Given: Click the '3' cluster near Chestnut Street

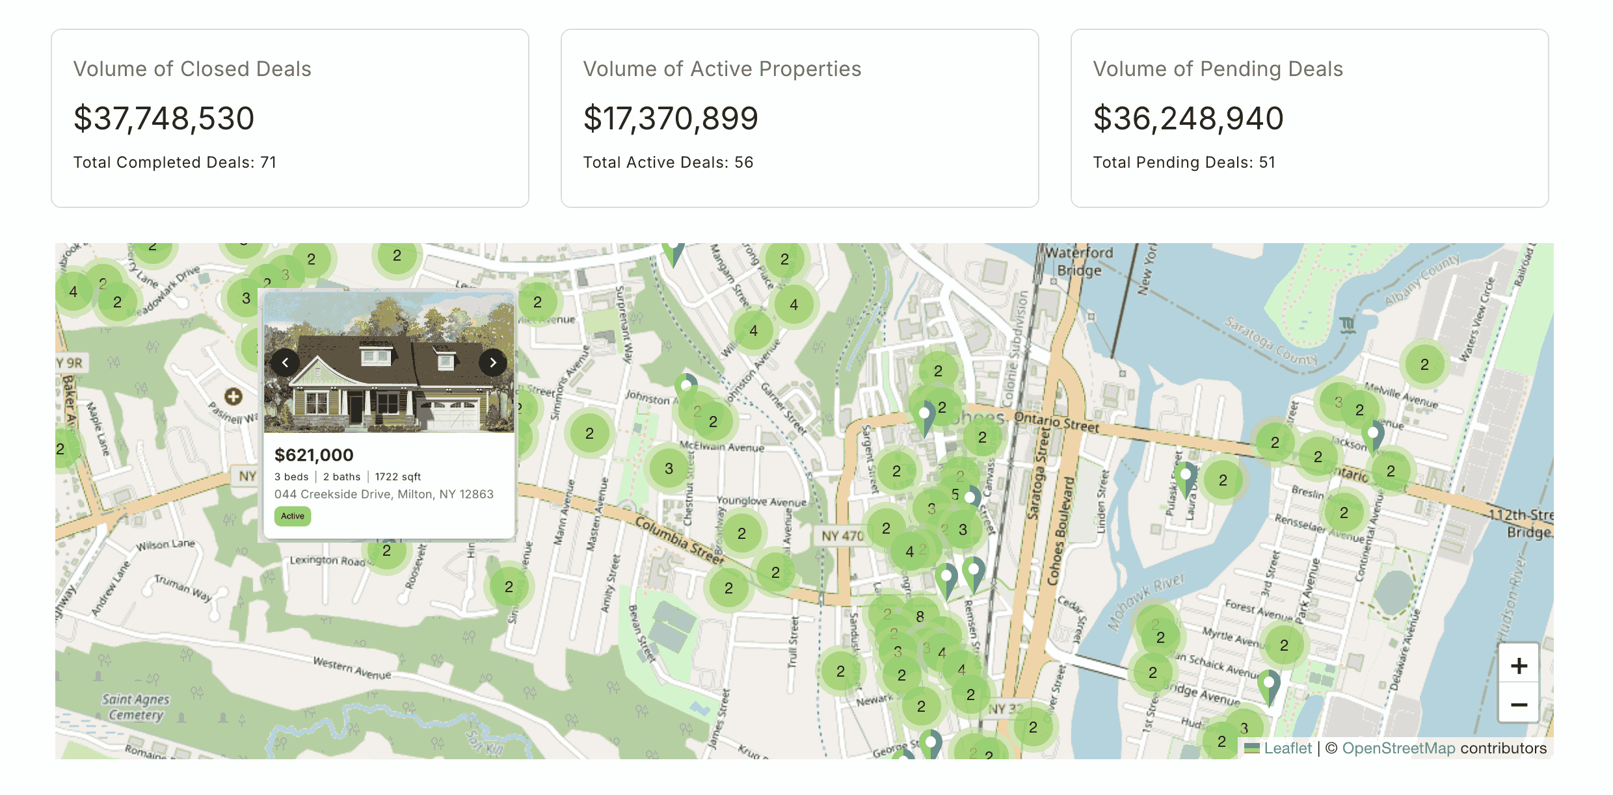Looking at the screenshot, I should point(667,467).
